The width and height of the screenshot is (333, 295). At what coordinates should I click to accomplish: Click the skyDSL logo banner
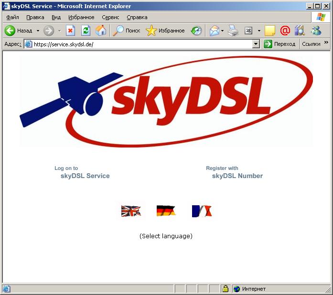(x=166, y=102)
